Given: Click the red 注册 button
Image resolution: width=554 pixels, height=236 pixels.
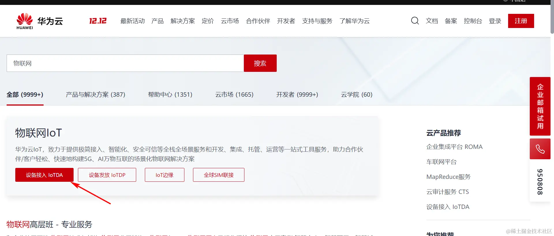Looking at the screenshot, I should (x=521, y=21).
